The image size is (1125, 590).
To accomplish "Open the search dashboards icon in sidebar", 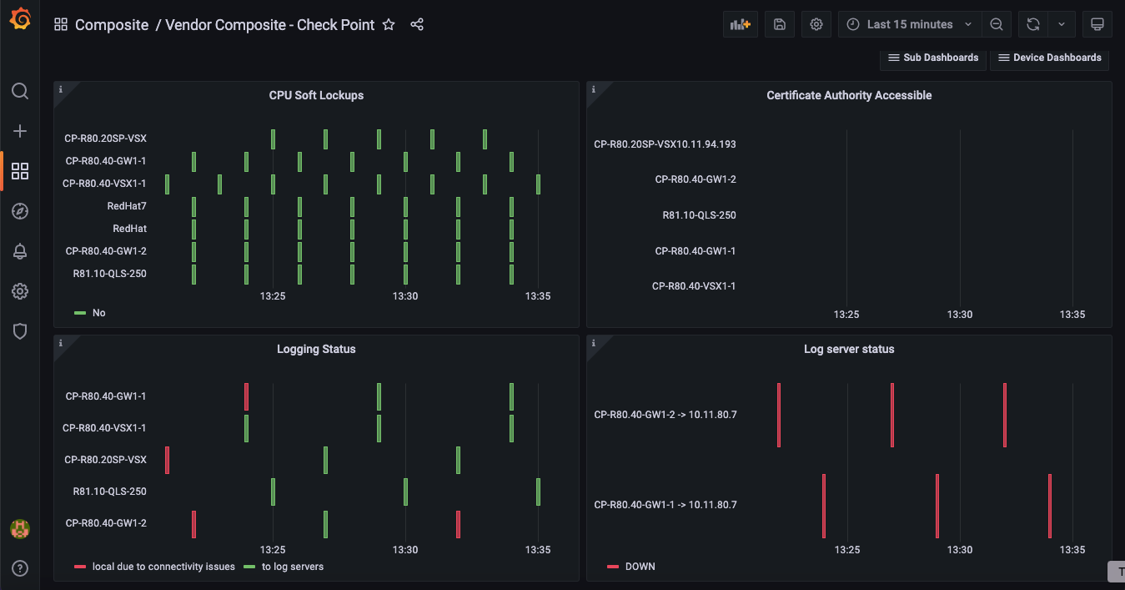I will [x=20, y=91].
